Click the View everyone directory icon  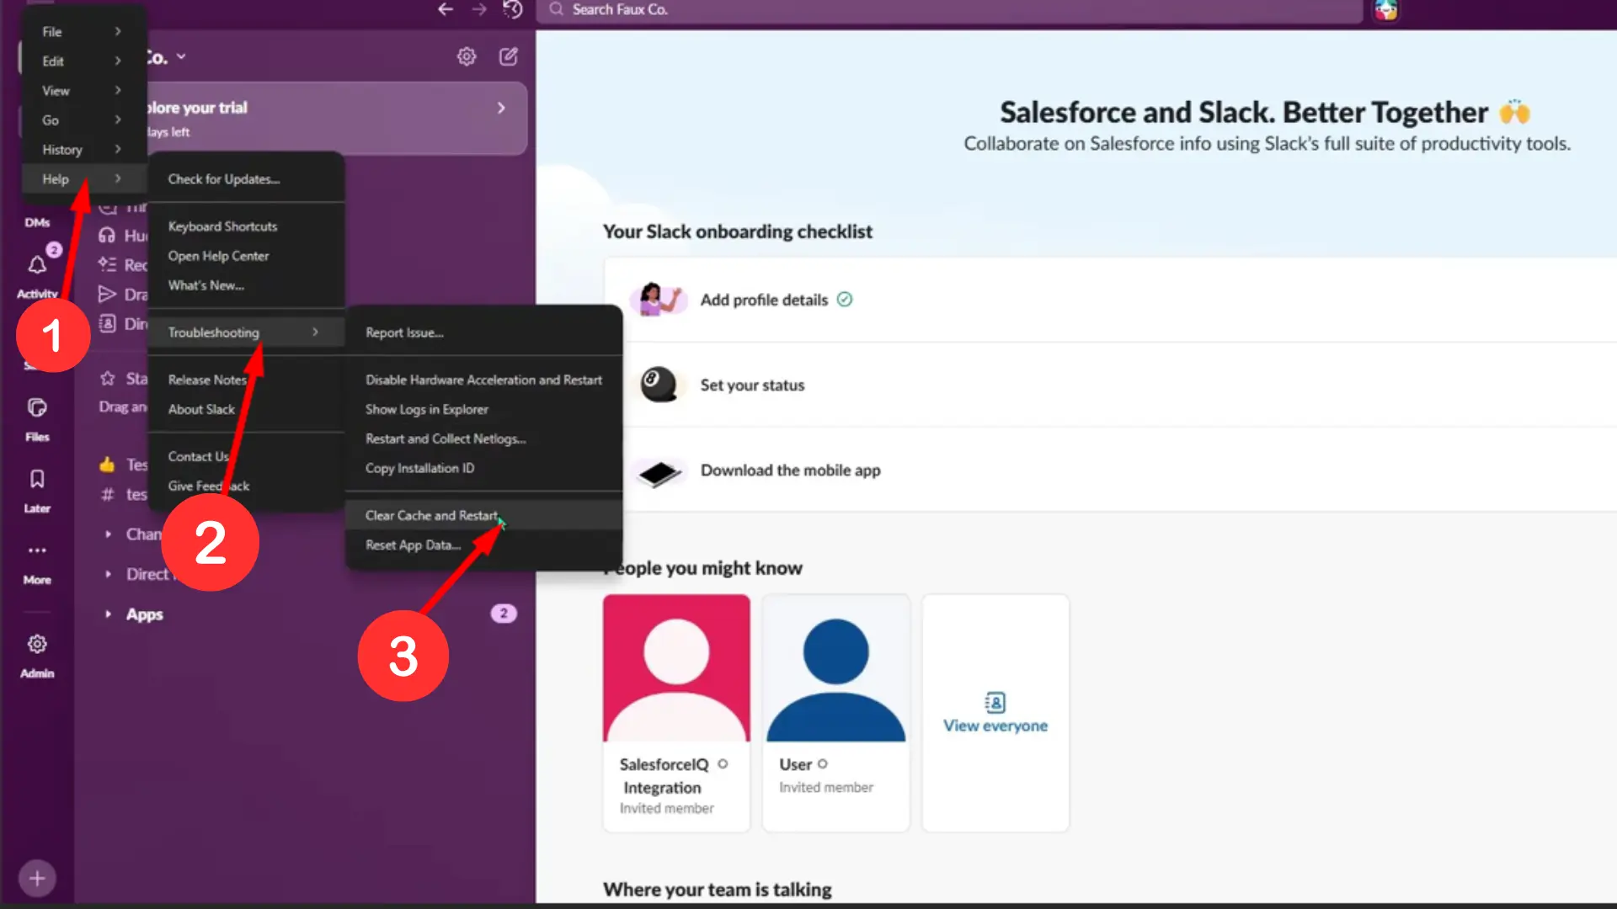coord(995,702)
